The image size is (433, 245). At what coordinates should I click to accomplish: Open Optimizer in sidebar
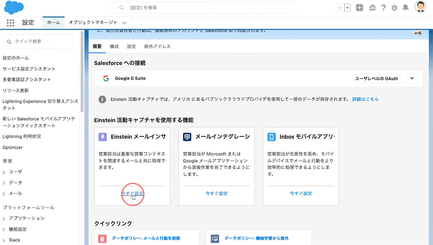[13, 147]
